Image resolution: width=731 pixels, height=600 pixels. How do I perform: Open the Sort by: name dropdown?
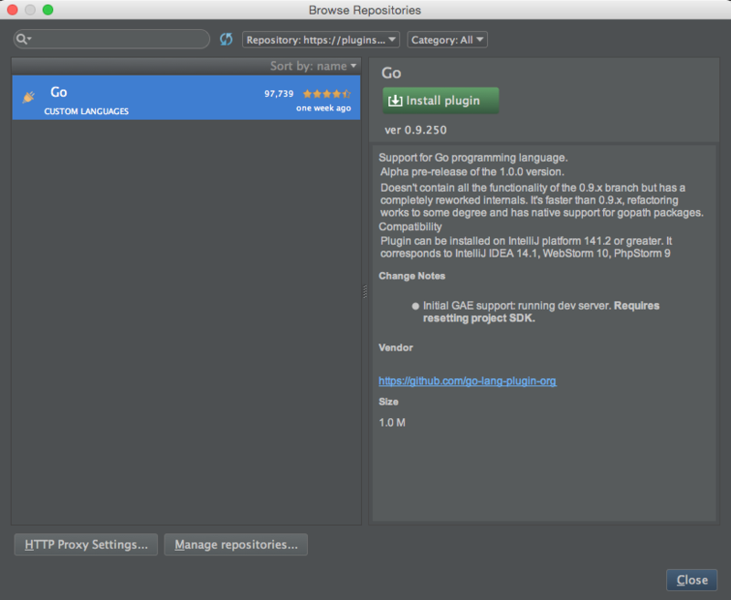(x=313, y=66)
